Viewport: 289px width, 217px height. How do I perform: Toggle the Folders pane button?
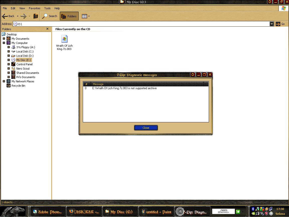[x=69, y=16]
